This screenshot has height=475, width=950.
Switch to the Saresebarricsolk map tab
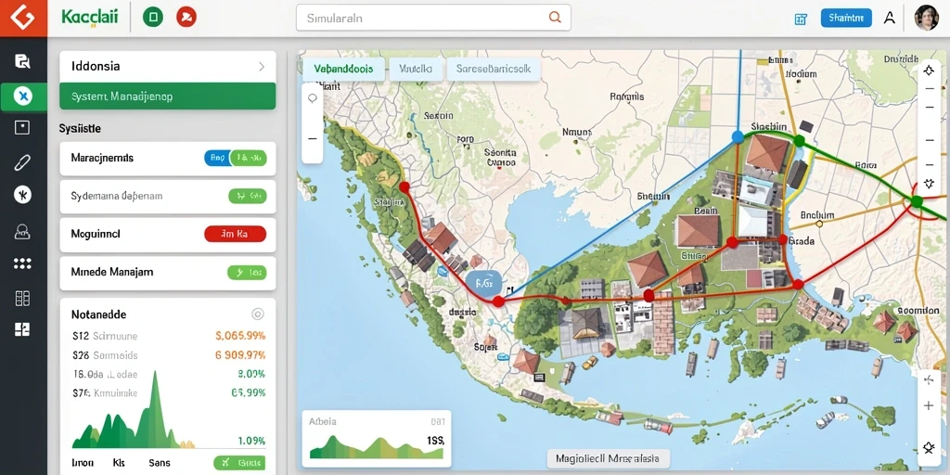(x=494, y=69)
